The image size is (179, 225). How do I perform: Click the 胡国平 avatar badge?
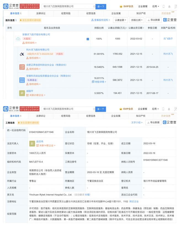pos(22,93)
